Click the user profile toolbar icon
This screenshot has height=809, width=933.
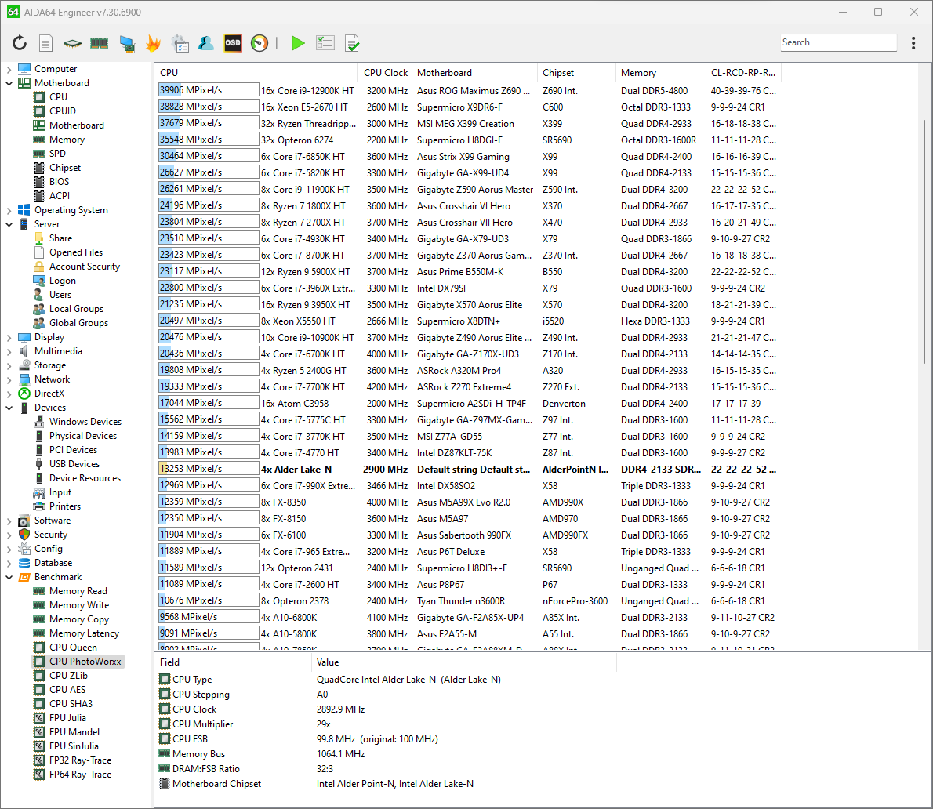(x=206, y=43)
